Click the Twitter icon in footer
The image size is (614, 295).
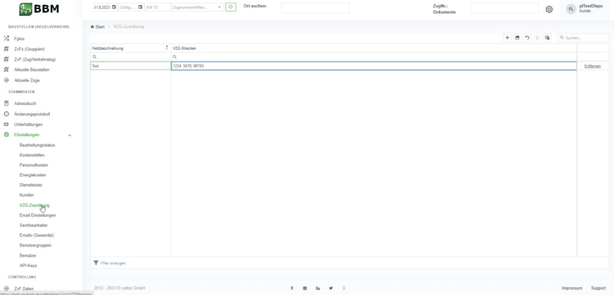point(330,288)
